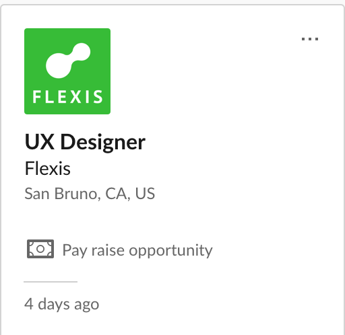The height and width of the screenshot is (335, 345).
Task: Click the FLEXIS wordmark inside the logo
Action: click(x=67, y=97)
